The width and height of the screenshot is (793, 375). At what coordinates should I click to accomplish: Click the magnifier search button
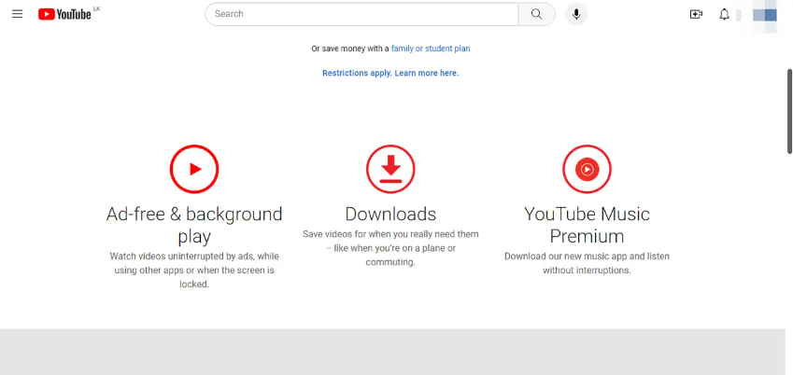click(536, 14)
